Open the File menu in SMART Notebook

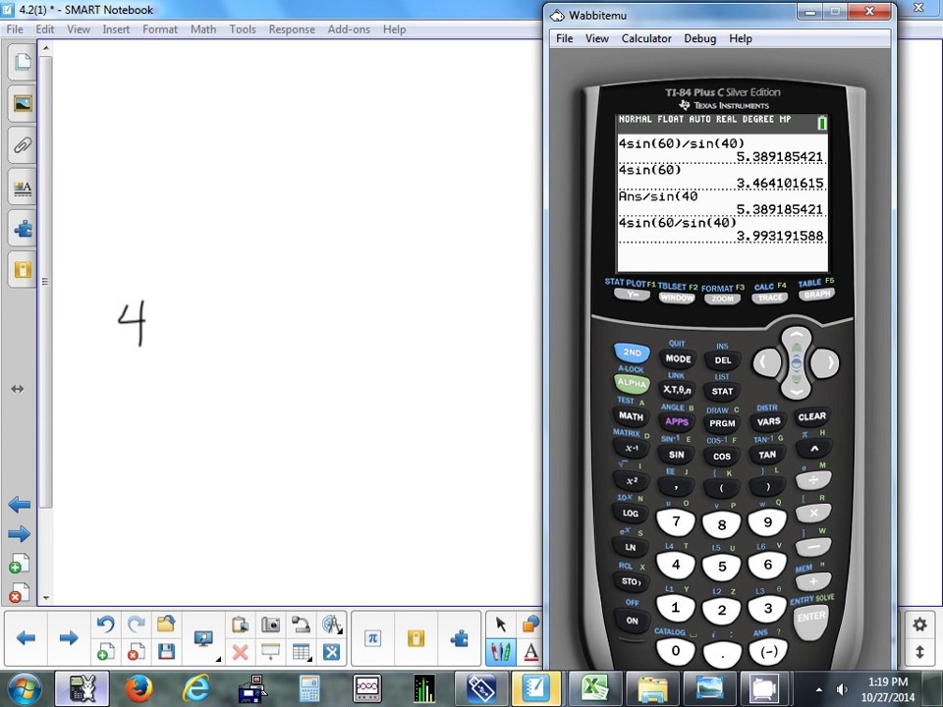coord(15,28)
